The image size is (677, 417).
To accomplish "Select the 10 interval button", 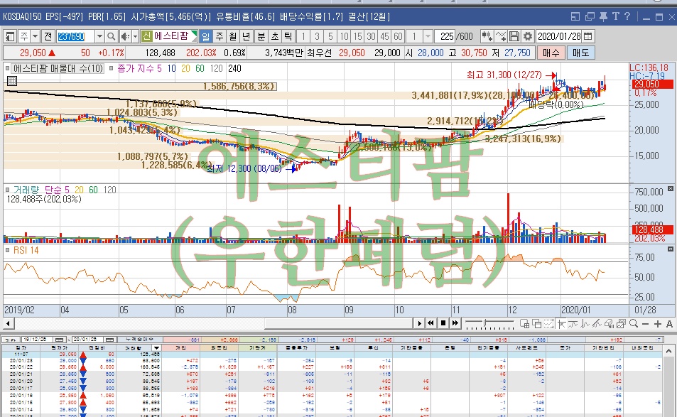I will pos(344,36).
